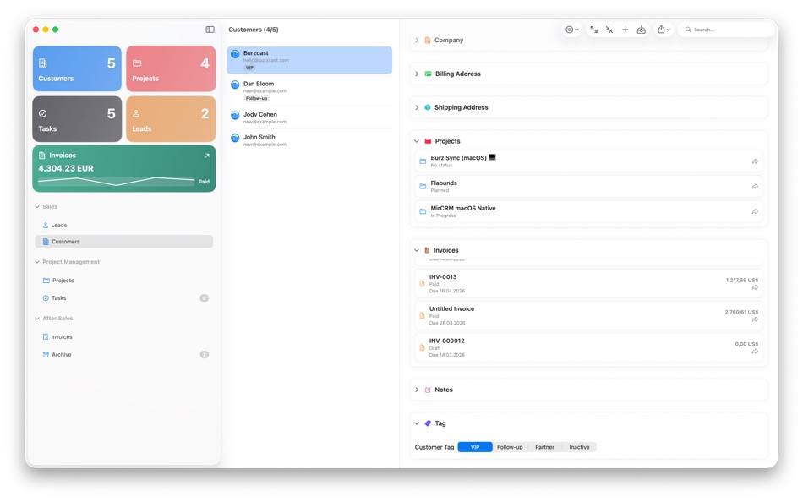Screen dimensions: 803x502
Task: Click the collapse all sections icon
Action: click(609, 30)
